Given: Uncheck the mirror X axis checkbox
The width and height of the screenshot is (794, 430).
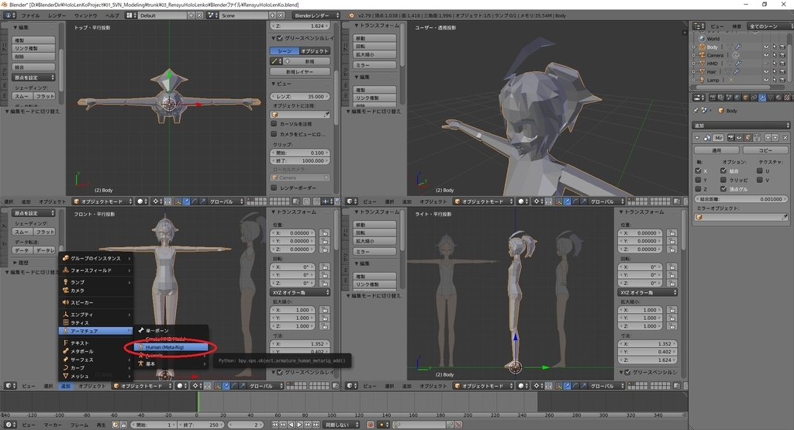Looking at the screenshot, I should coord(699,170).
